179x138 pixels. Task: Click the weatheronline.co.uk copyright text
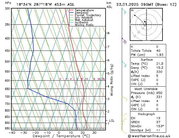click(x=149, y=136)
